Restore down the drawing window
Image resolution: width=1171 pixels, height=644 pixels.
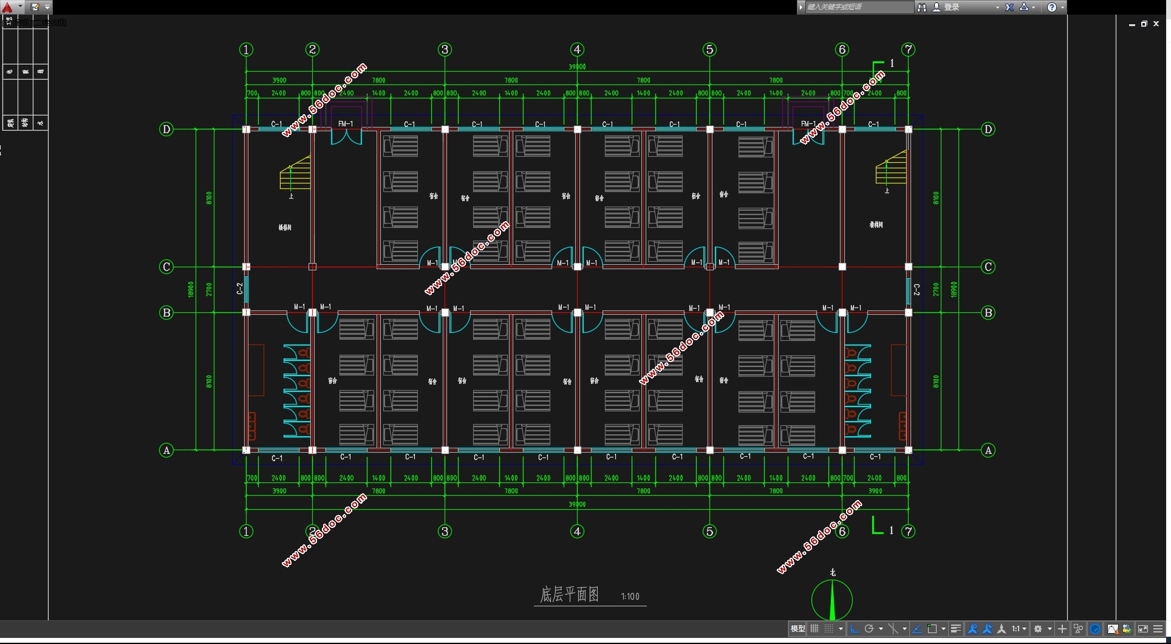coord(1144,24)
